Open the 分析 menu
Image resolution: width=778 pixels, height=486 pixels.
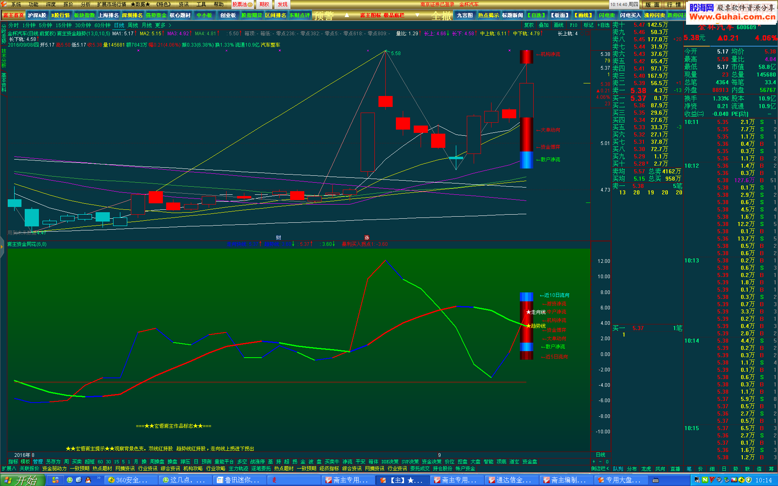point(85,4)
